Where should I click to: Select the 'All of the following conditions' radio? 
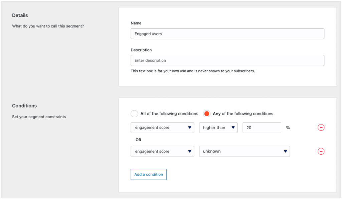click(x=134, y=114)
